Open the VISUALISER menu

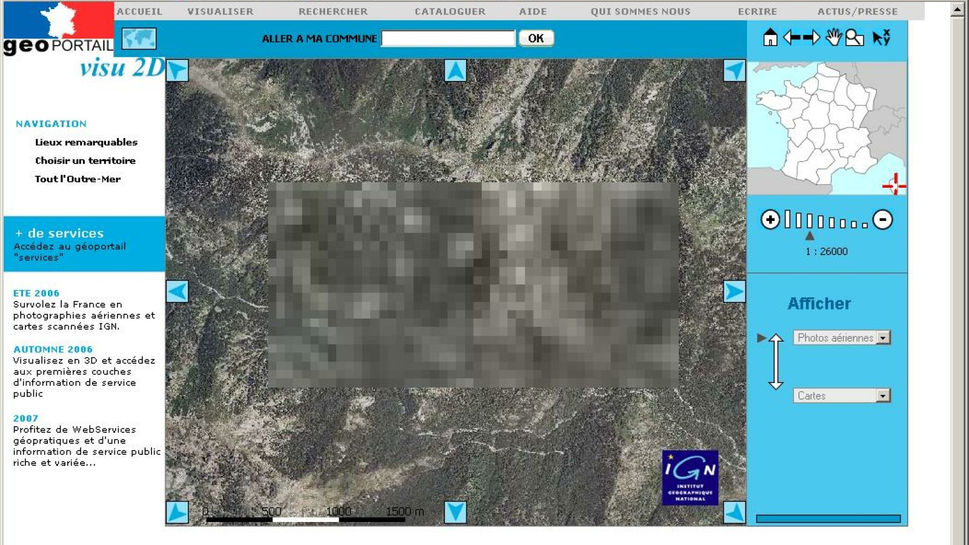pos(220,12)
